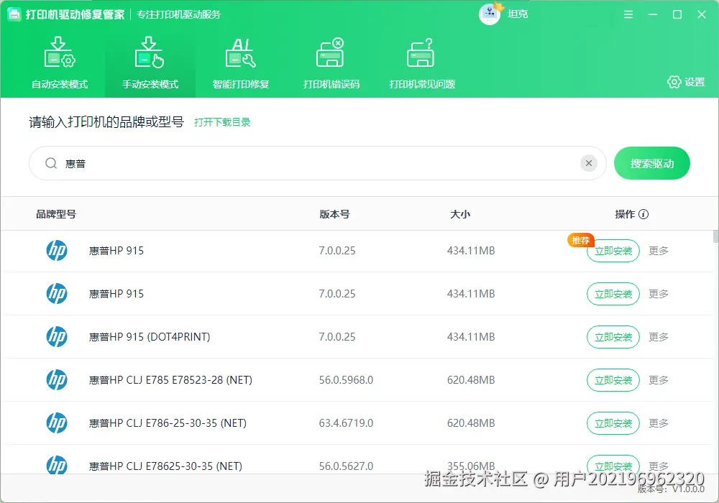Viewport: 719px width, 503px height.
Task: Click the 大小 column header
Action: click(460, 214)
